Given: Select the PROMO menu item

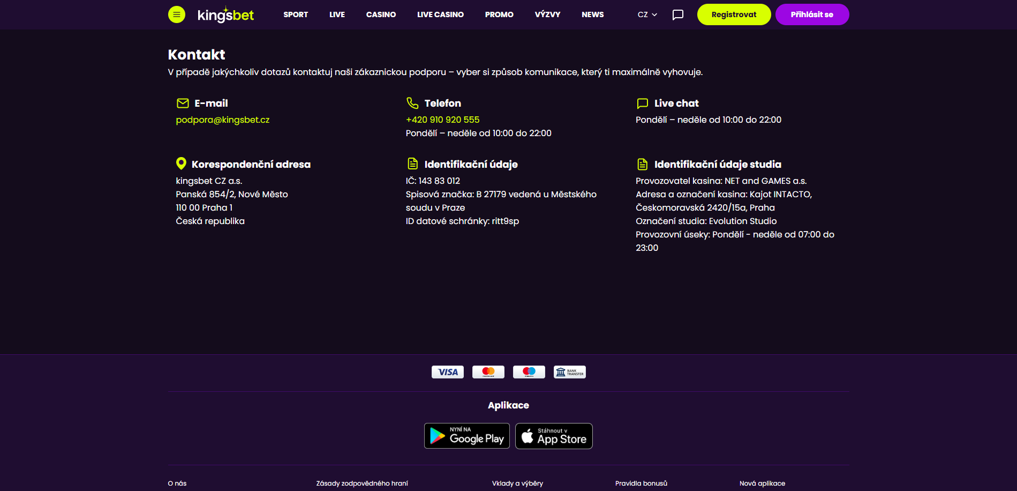Looking at the screenshot, I should (x=499, y=14).
